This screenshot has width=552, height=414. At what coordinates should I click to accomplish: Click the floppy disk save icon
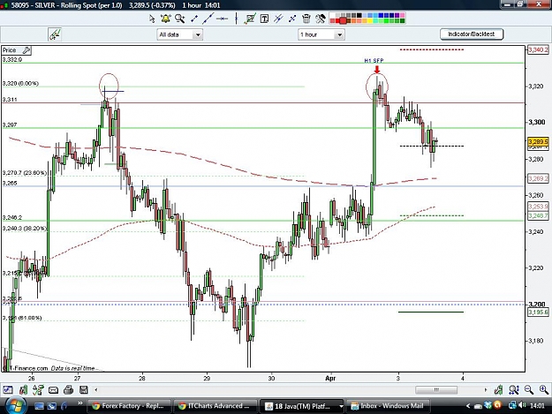tap(83, 390)
